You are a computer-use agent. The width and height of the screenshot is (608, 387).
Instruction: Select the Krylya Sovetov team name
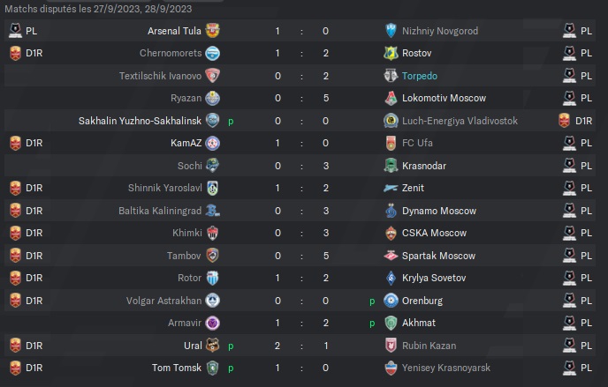click(434, 278)
